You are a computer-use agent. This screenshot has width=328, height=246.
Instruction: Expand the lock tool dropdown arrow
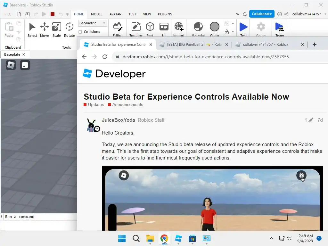(233, 32)
